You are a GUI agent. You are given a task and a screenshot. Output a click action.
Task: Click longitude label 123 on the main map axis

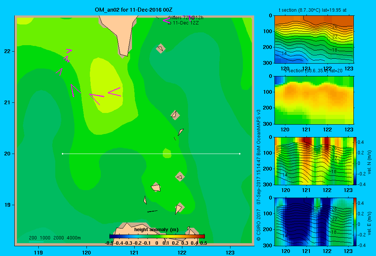230,252
